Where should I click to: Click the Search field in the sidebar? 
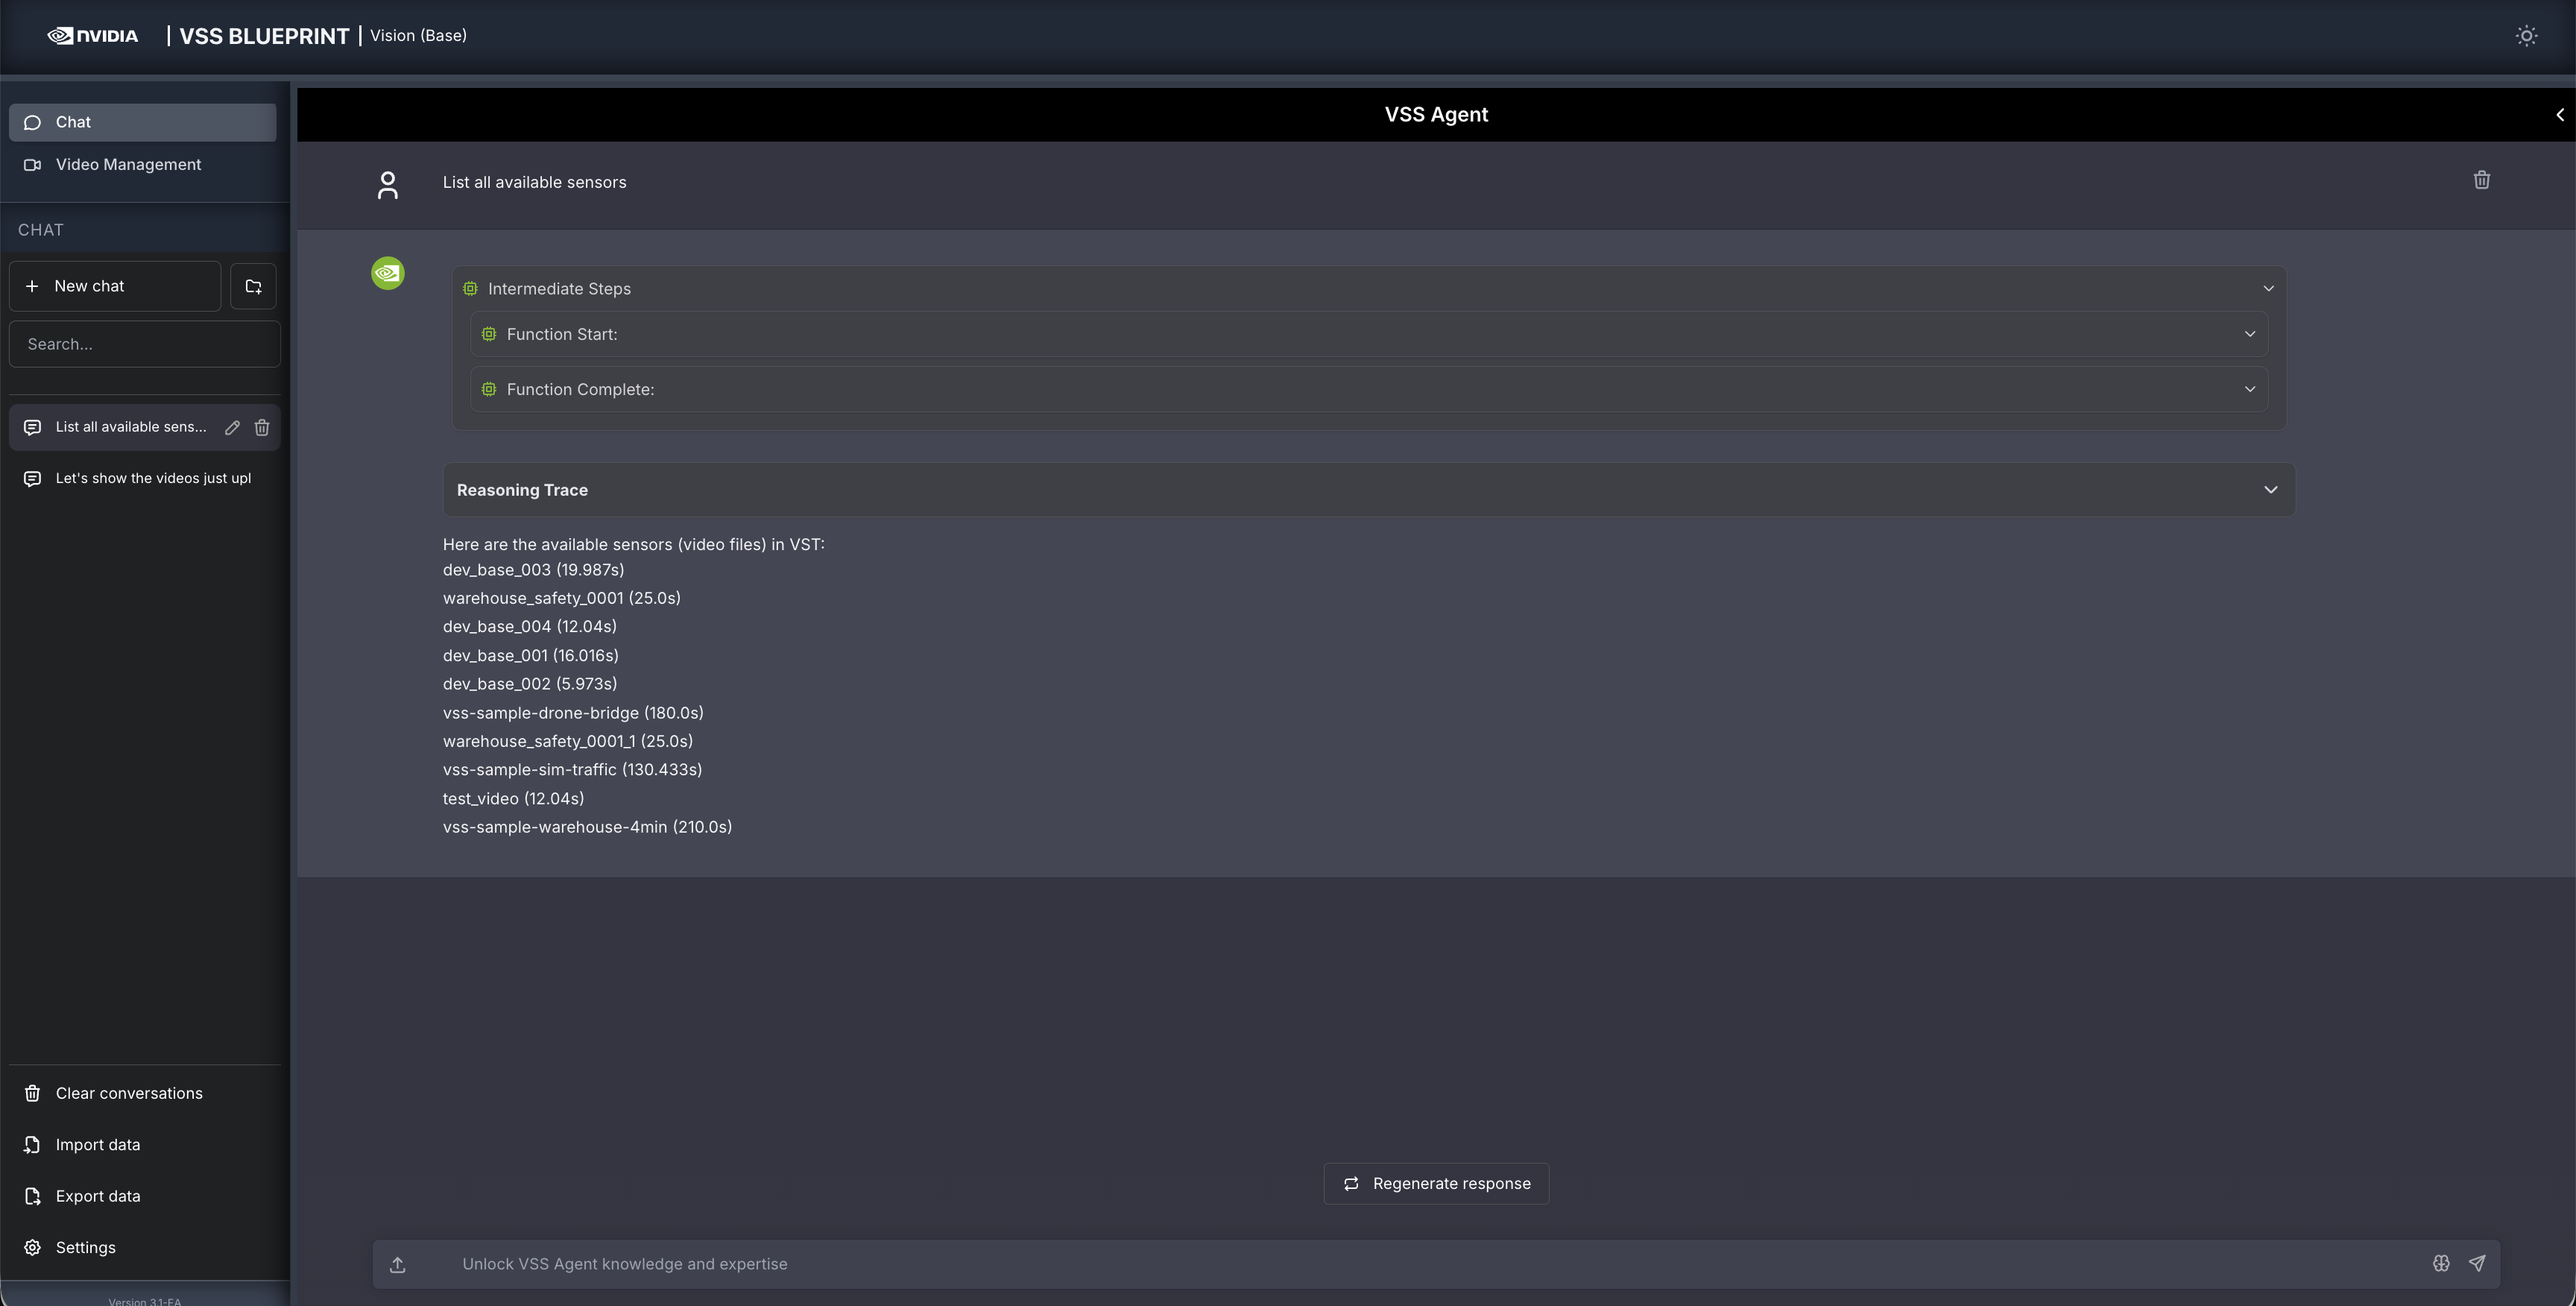pyautogui.click(x=144, y=344)
